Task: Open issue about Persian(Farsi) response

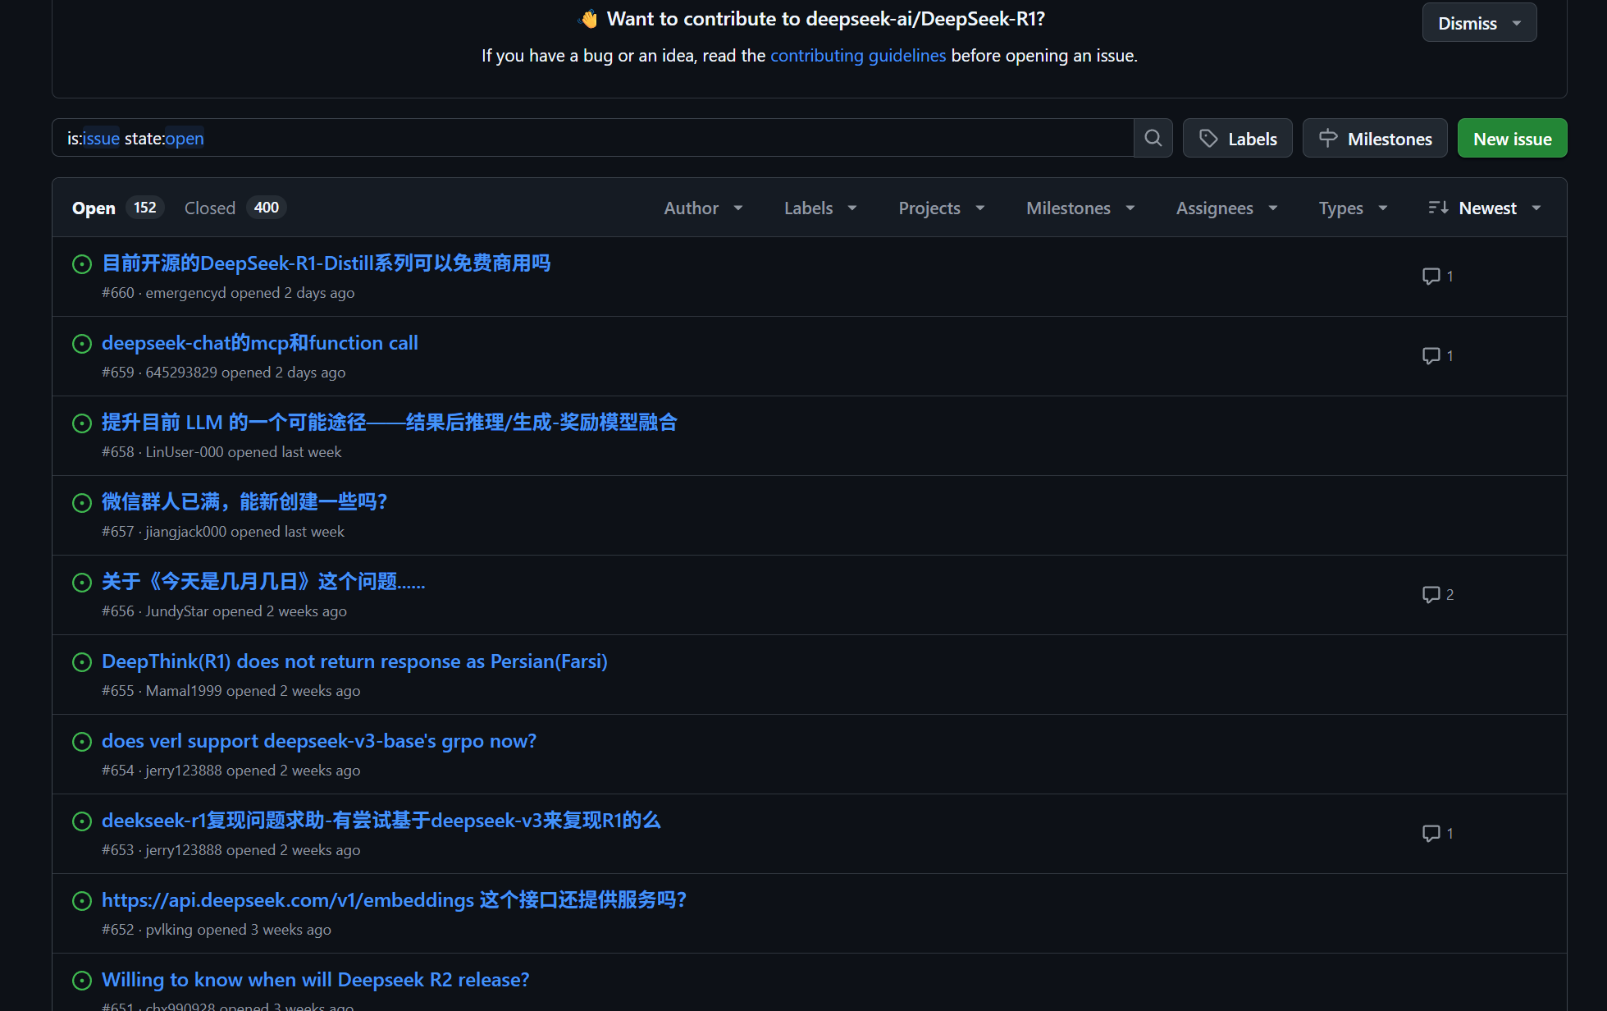Action: pos(354,661)
